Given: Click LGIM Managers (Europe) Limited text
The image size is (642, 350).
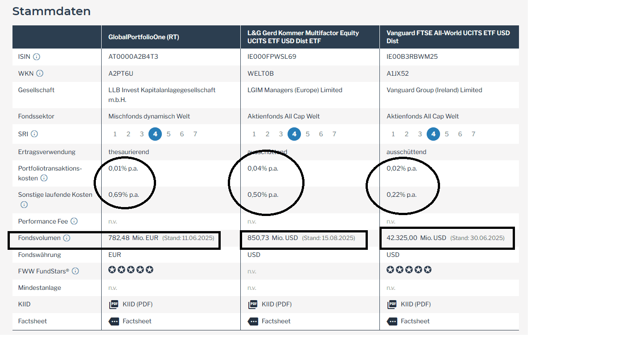Looking at the screenshot, I should point(295,90).
